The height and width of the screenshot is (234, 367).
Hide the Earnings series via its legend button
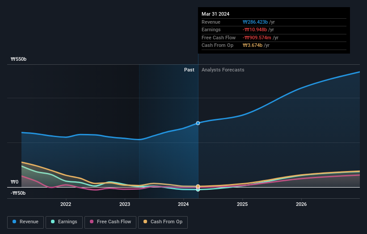pyautogui.click(x=64, y=221)
